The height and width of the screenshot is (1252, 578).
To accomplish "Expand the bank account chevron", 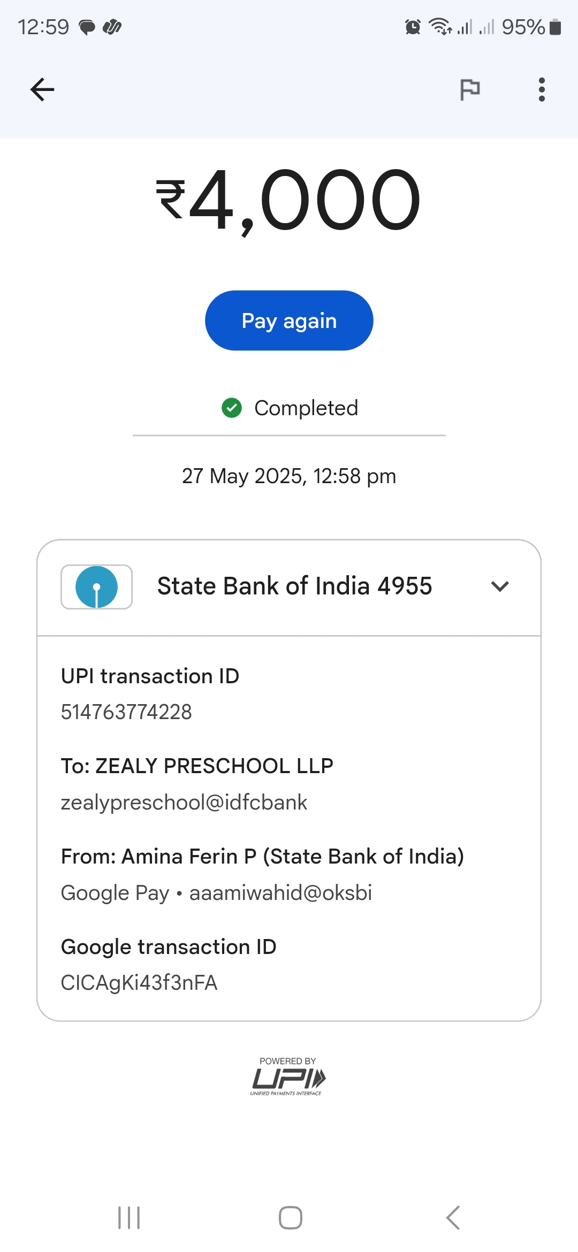I will tap(500, 586).
